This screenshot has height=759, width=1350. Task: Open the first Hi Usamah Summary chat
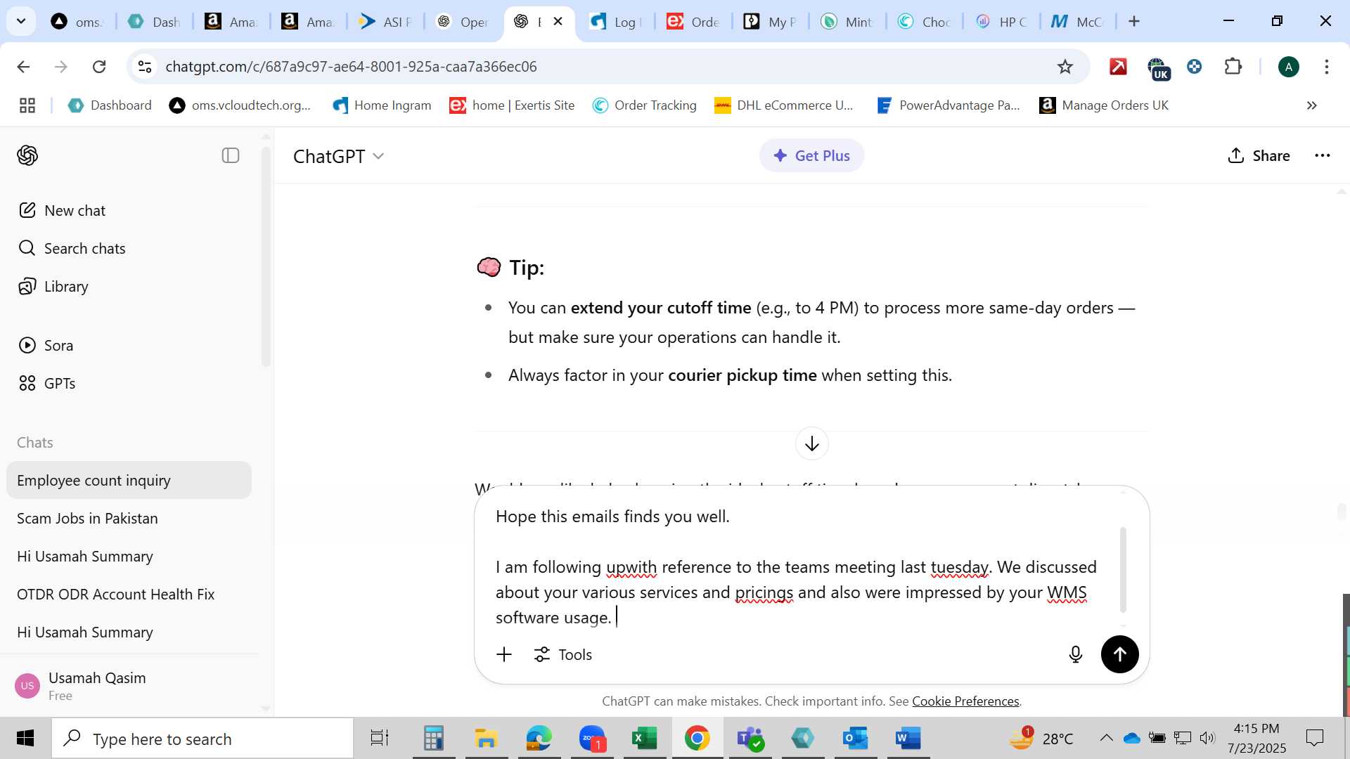point(129,556)
